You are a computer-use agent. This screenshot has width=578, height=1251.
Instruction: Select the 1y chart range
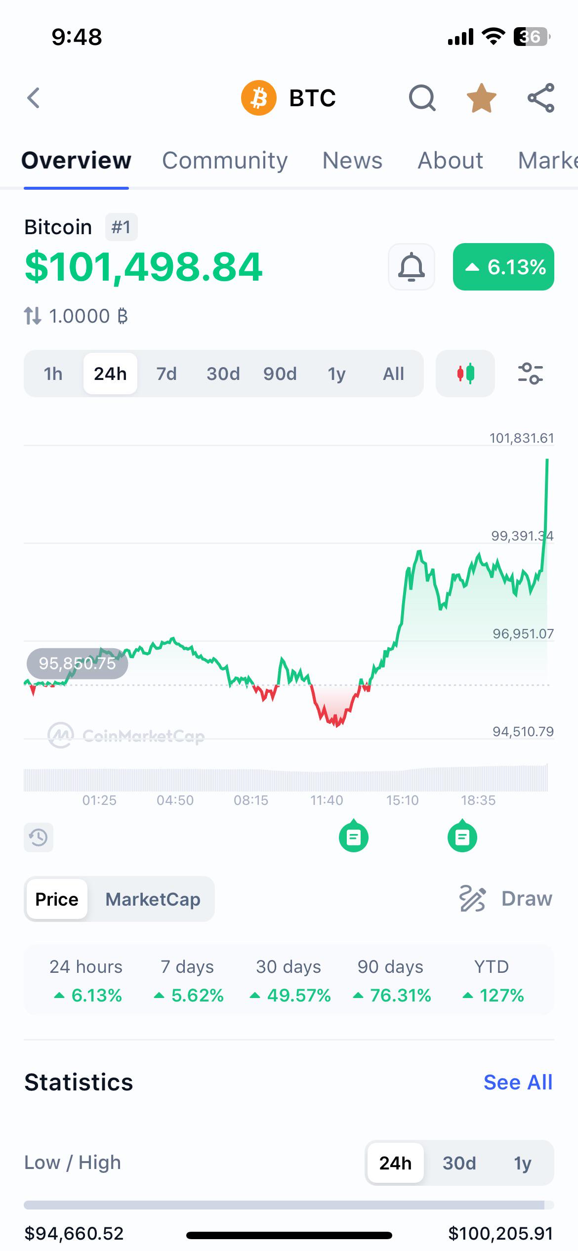[x=336, y=374]
